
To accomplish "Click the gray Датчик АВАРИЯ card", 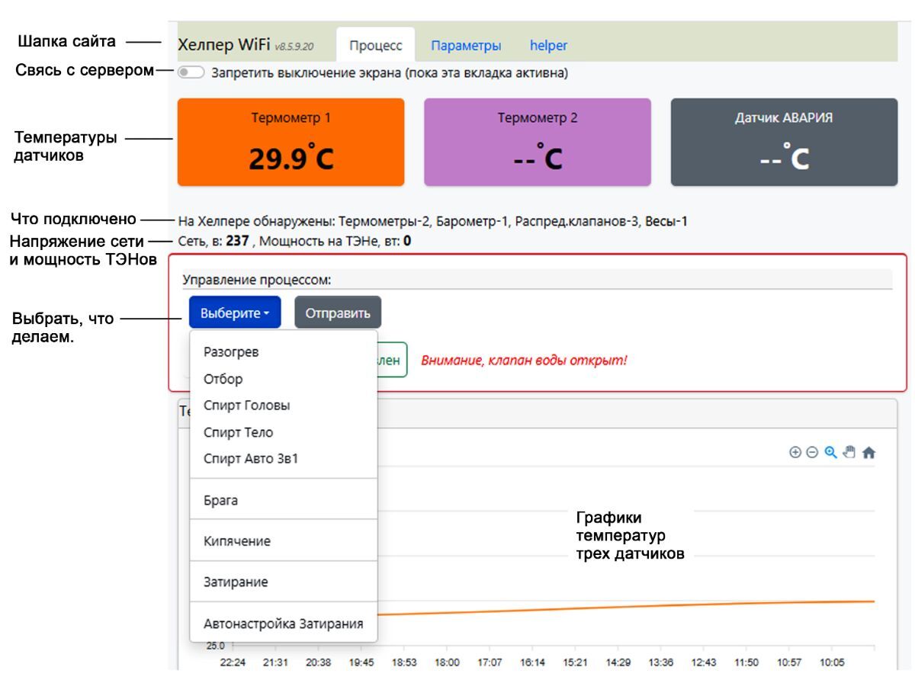I will point(784,142).
